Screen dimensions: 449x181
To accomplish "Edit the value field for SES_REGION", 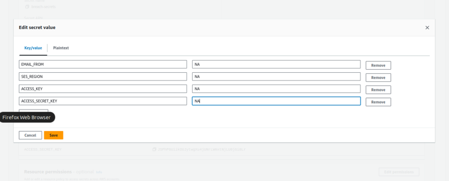I will [x=276, y=77].
